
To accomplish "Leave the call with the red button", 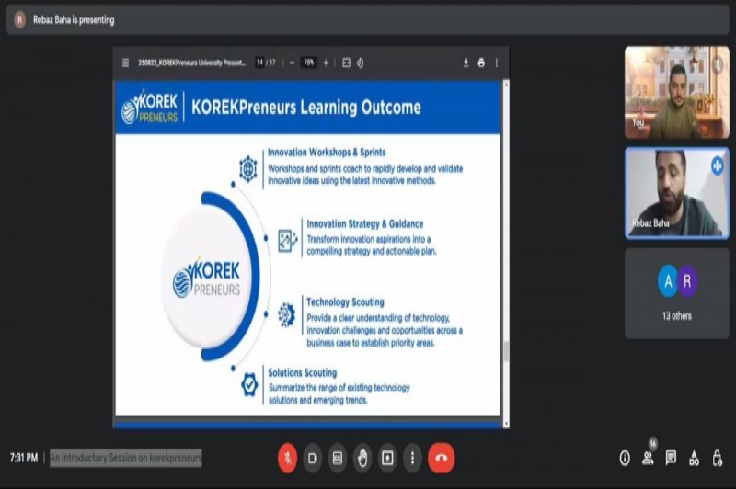I will (442, 457).
